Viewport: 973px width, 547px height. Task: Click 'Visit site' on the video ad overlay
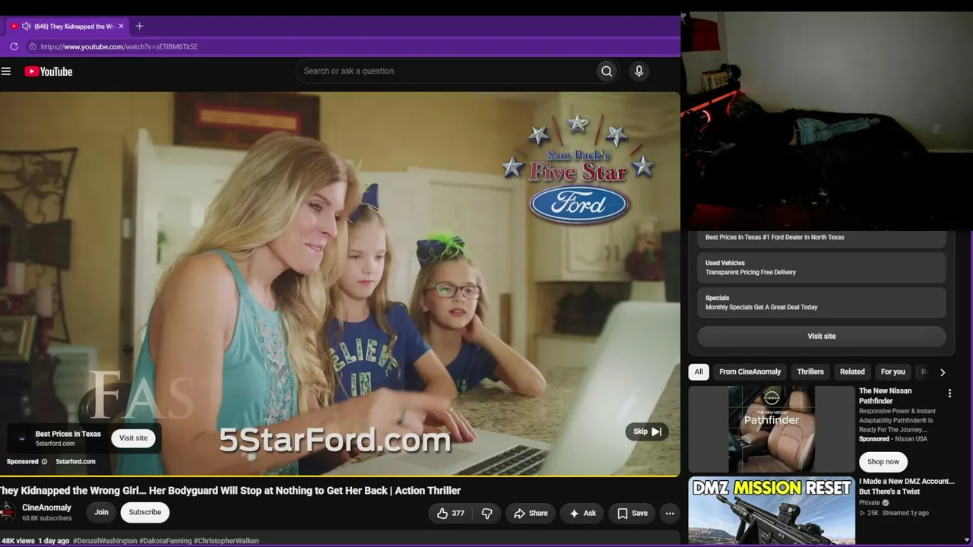coord(133,438)
